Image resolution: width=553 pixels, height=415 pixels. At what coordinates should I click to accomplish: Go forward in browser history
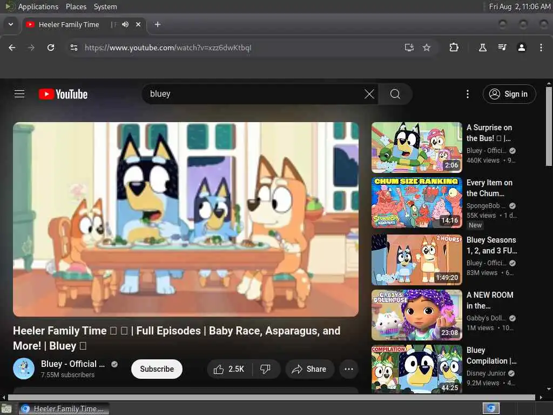[x=31, y=48]
